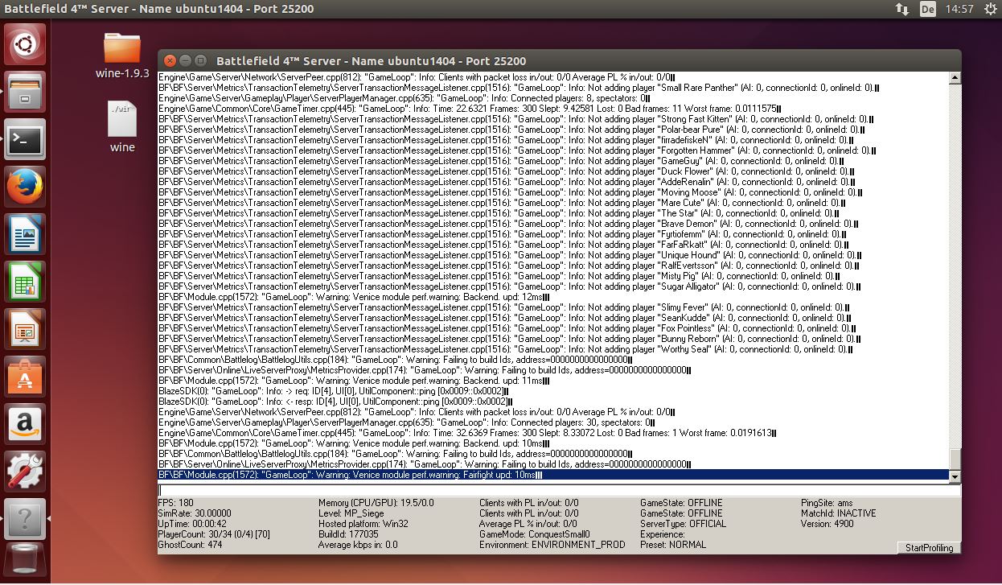
Task: Click the 'Version: 4900' status entry
Action: point(827,524)
